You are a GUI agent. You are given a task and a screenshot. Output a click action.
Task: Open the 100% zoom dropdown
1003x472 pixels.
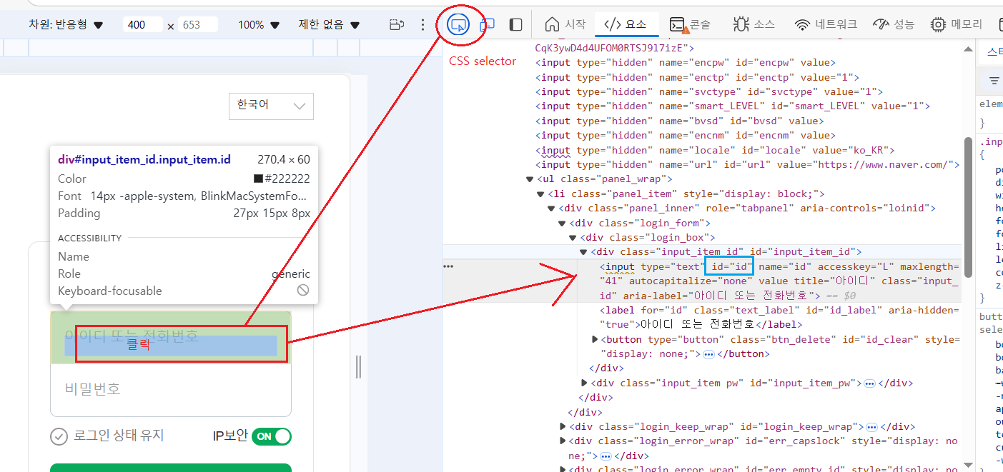tap(259, 25)
